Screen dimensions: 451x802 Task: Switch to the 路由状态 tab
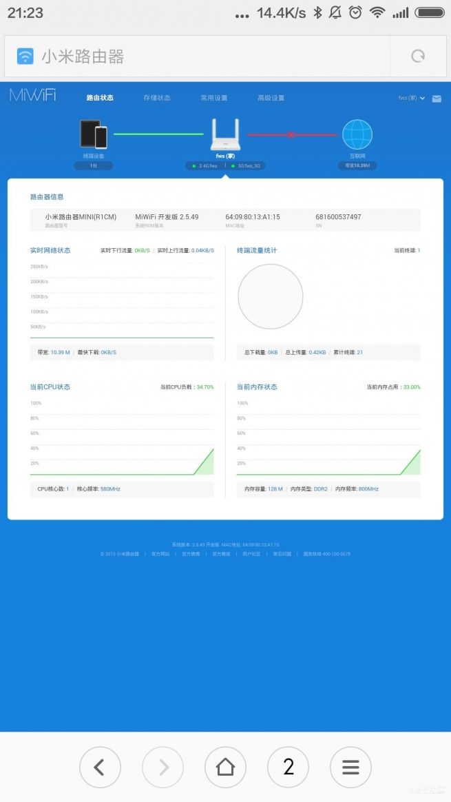pyautogui.click(x=100, y=98)
